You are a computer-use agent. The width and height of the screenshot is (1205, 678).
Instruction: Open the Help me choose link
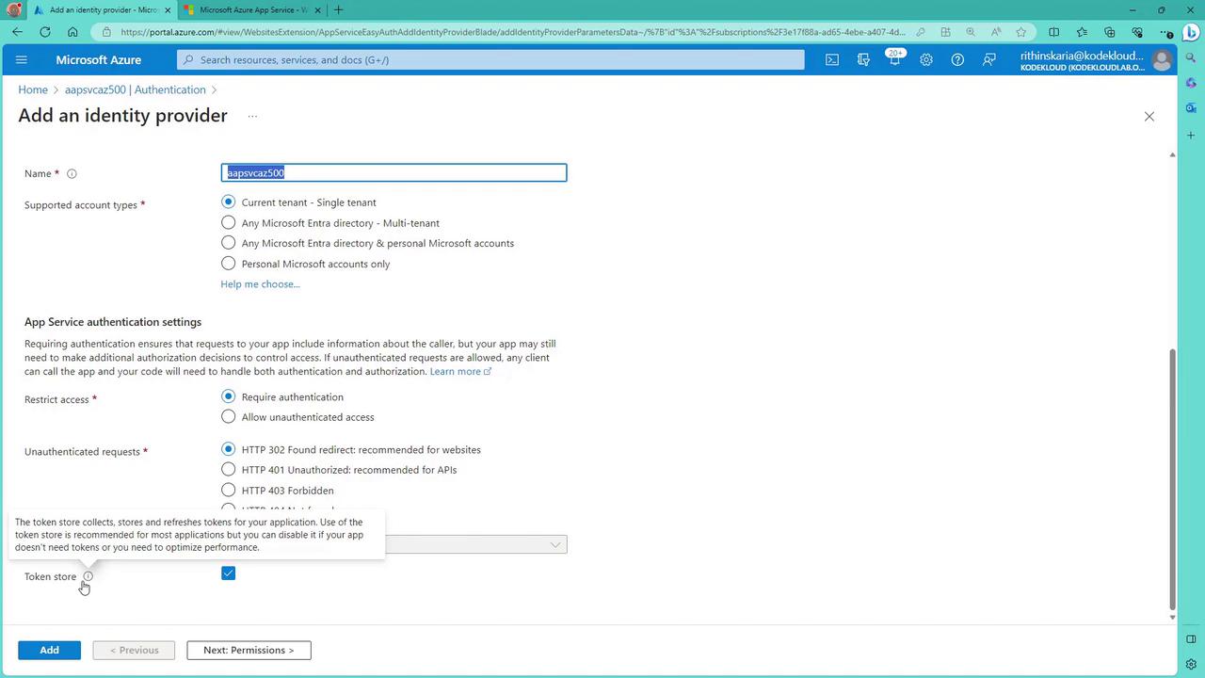tap(261, 283)
